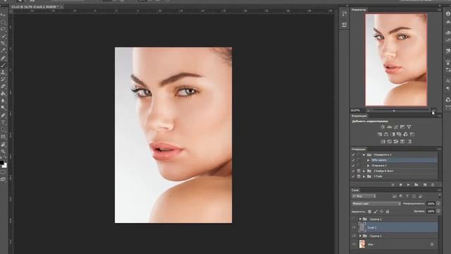The image size is (451, 254).
Task: Toggle Quick Mask mode icon
Action: coord(3,172)
